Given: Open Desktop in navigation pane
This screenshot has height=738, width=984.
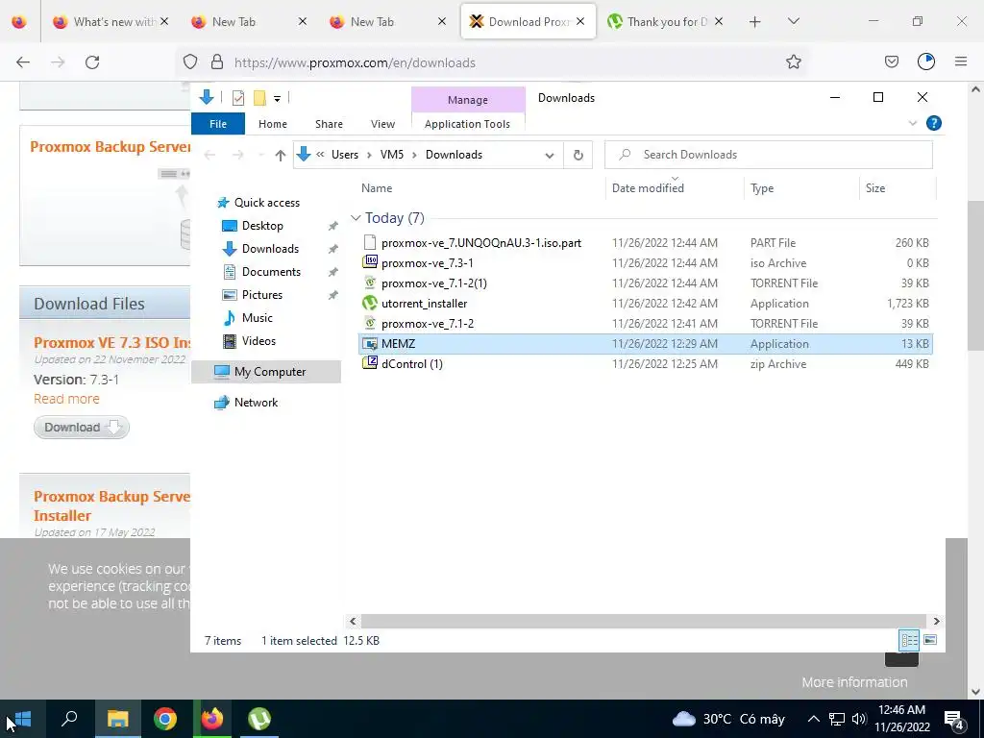Looking at the screenshot, I should [262, 226].
